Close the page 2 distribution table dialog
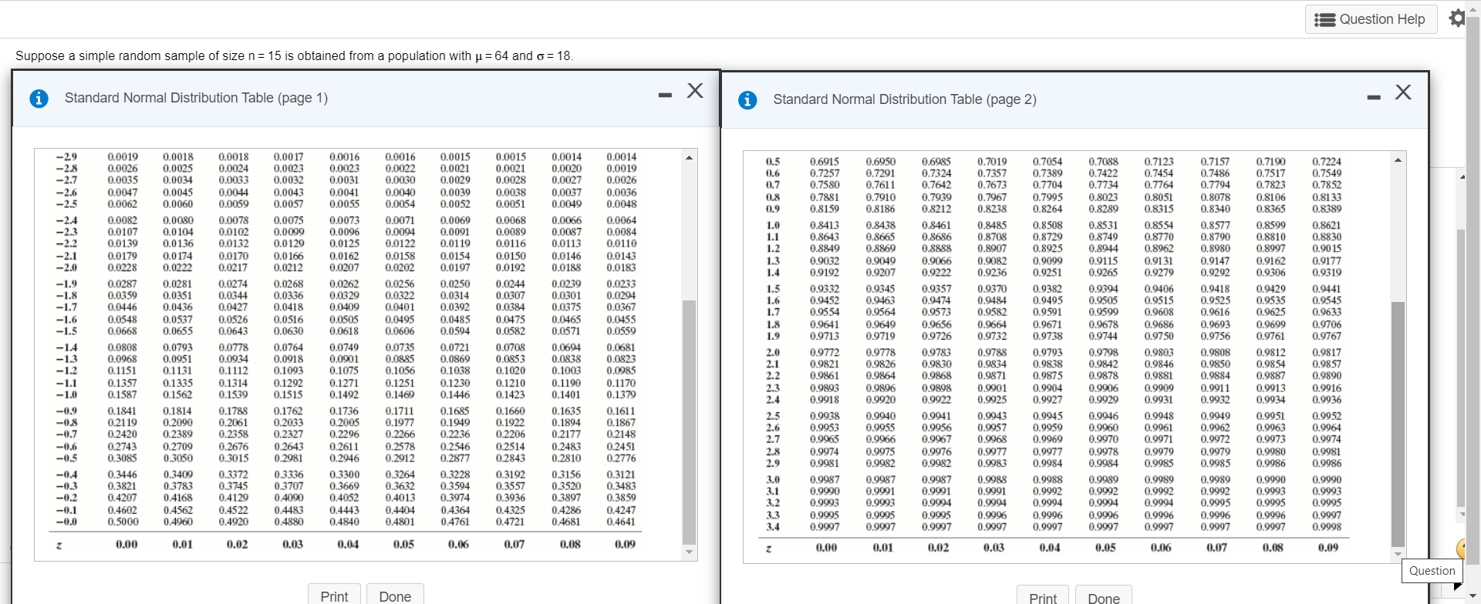Viewport: 1481px width, 604px height. point(1403,92)
